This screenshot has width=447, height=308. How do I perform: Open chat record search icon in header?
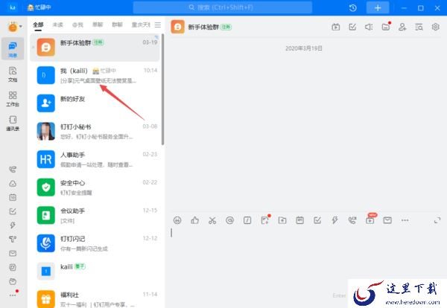pos(419,27)
